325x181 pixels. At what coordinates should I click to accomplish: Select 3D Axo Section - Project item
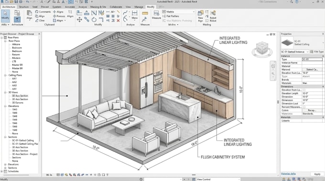click(x=25, y=154)
